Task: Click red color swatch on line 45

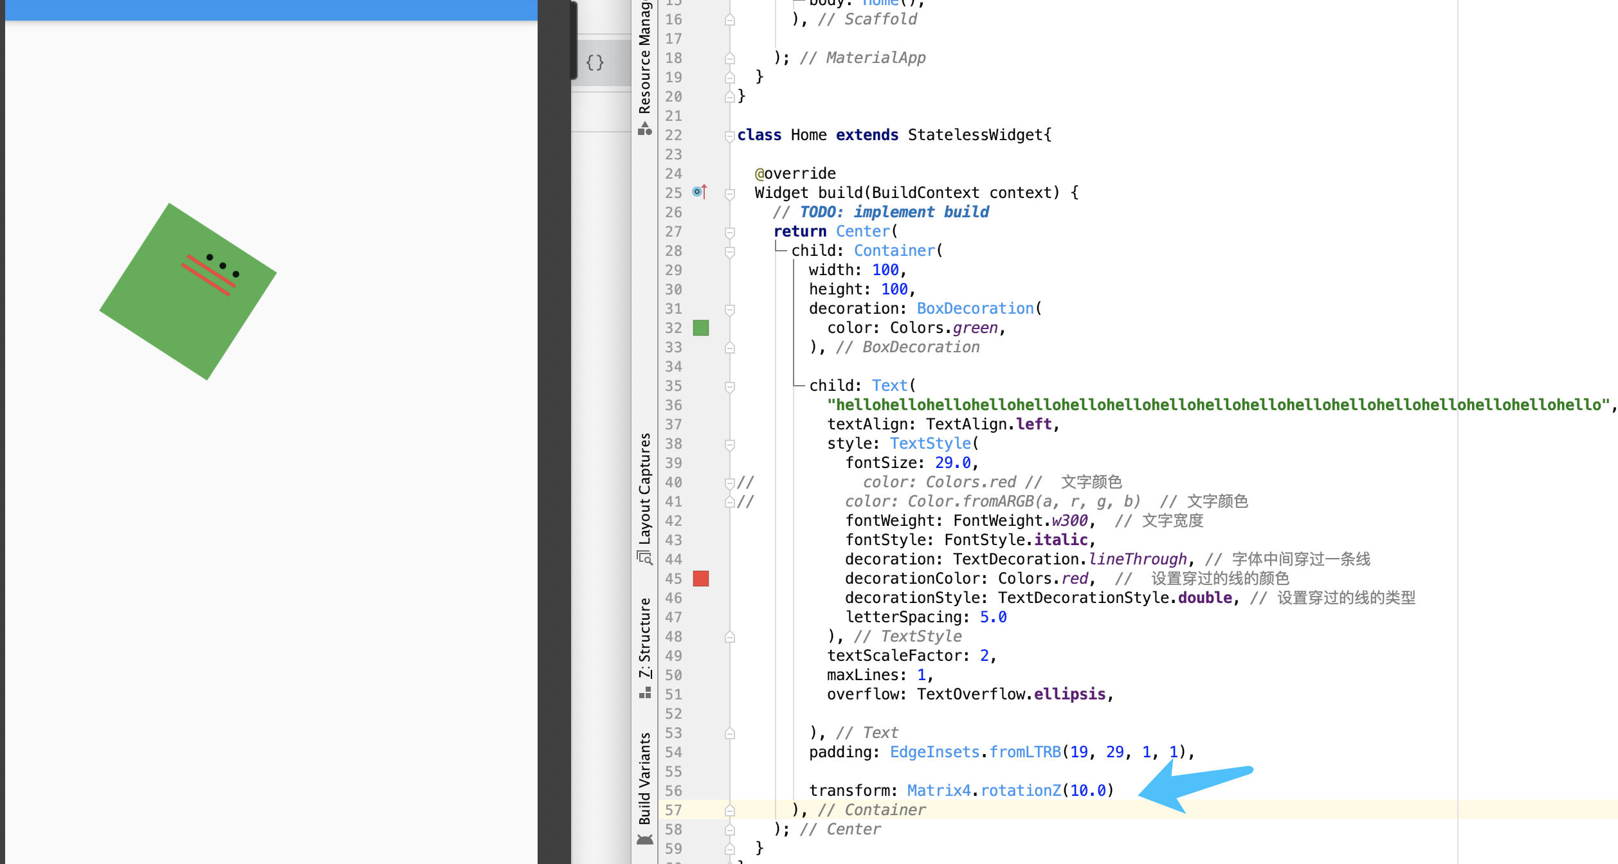Action: 701,579
